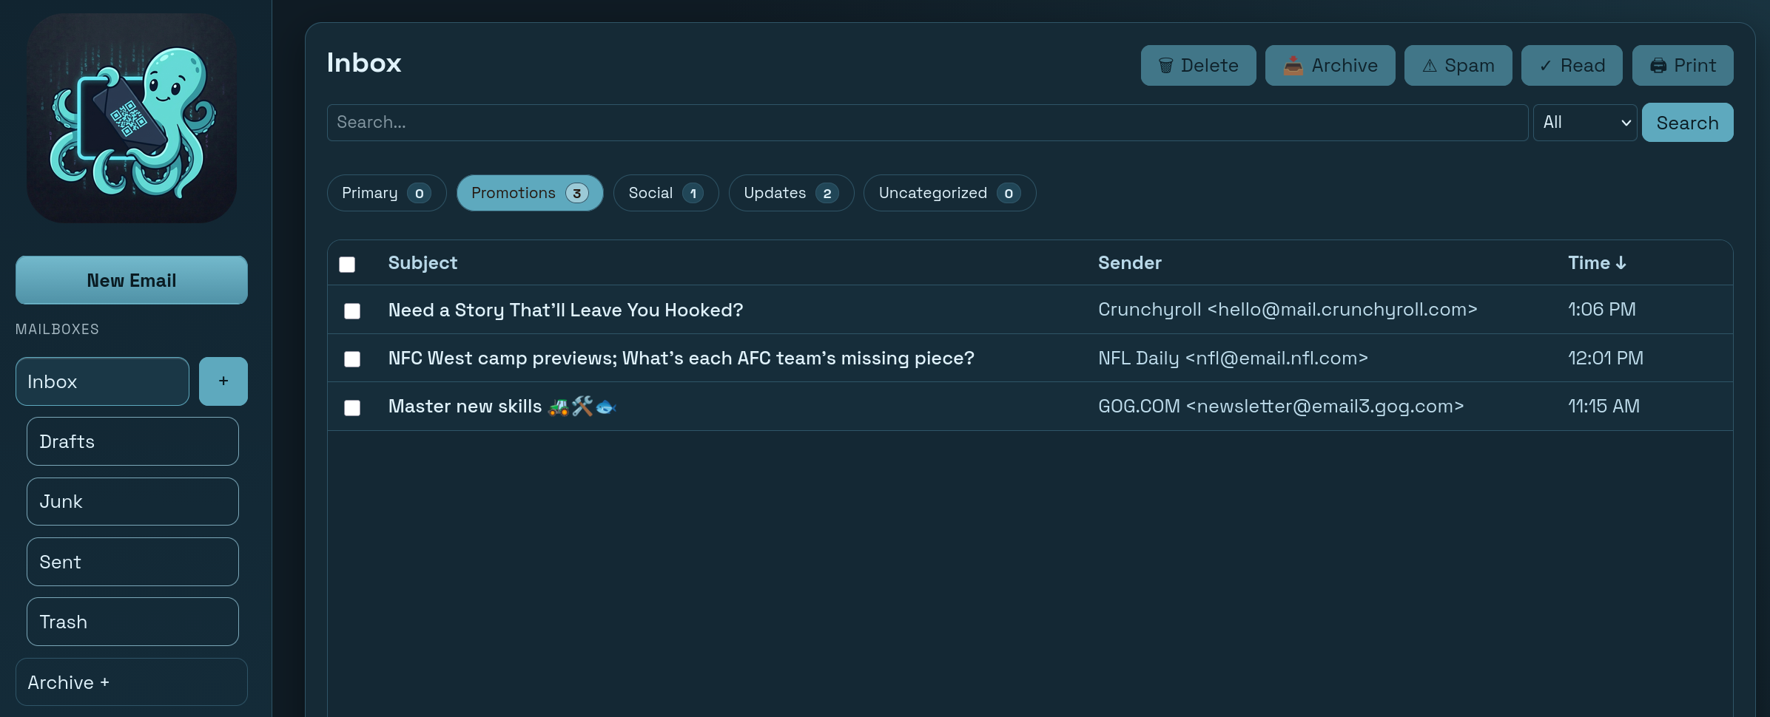Open the NFC West camp previews email

tap(681, 358)
